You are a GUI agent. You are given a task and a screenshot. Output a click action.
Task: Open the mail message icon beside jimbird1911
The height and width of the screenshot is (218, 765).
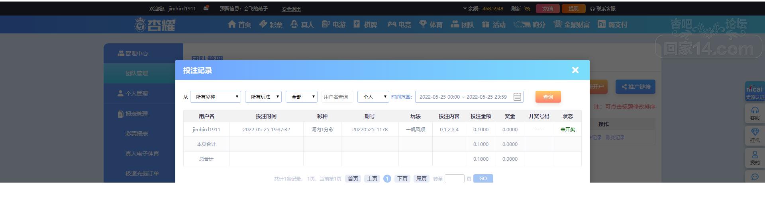(x=206, y=8)
